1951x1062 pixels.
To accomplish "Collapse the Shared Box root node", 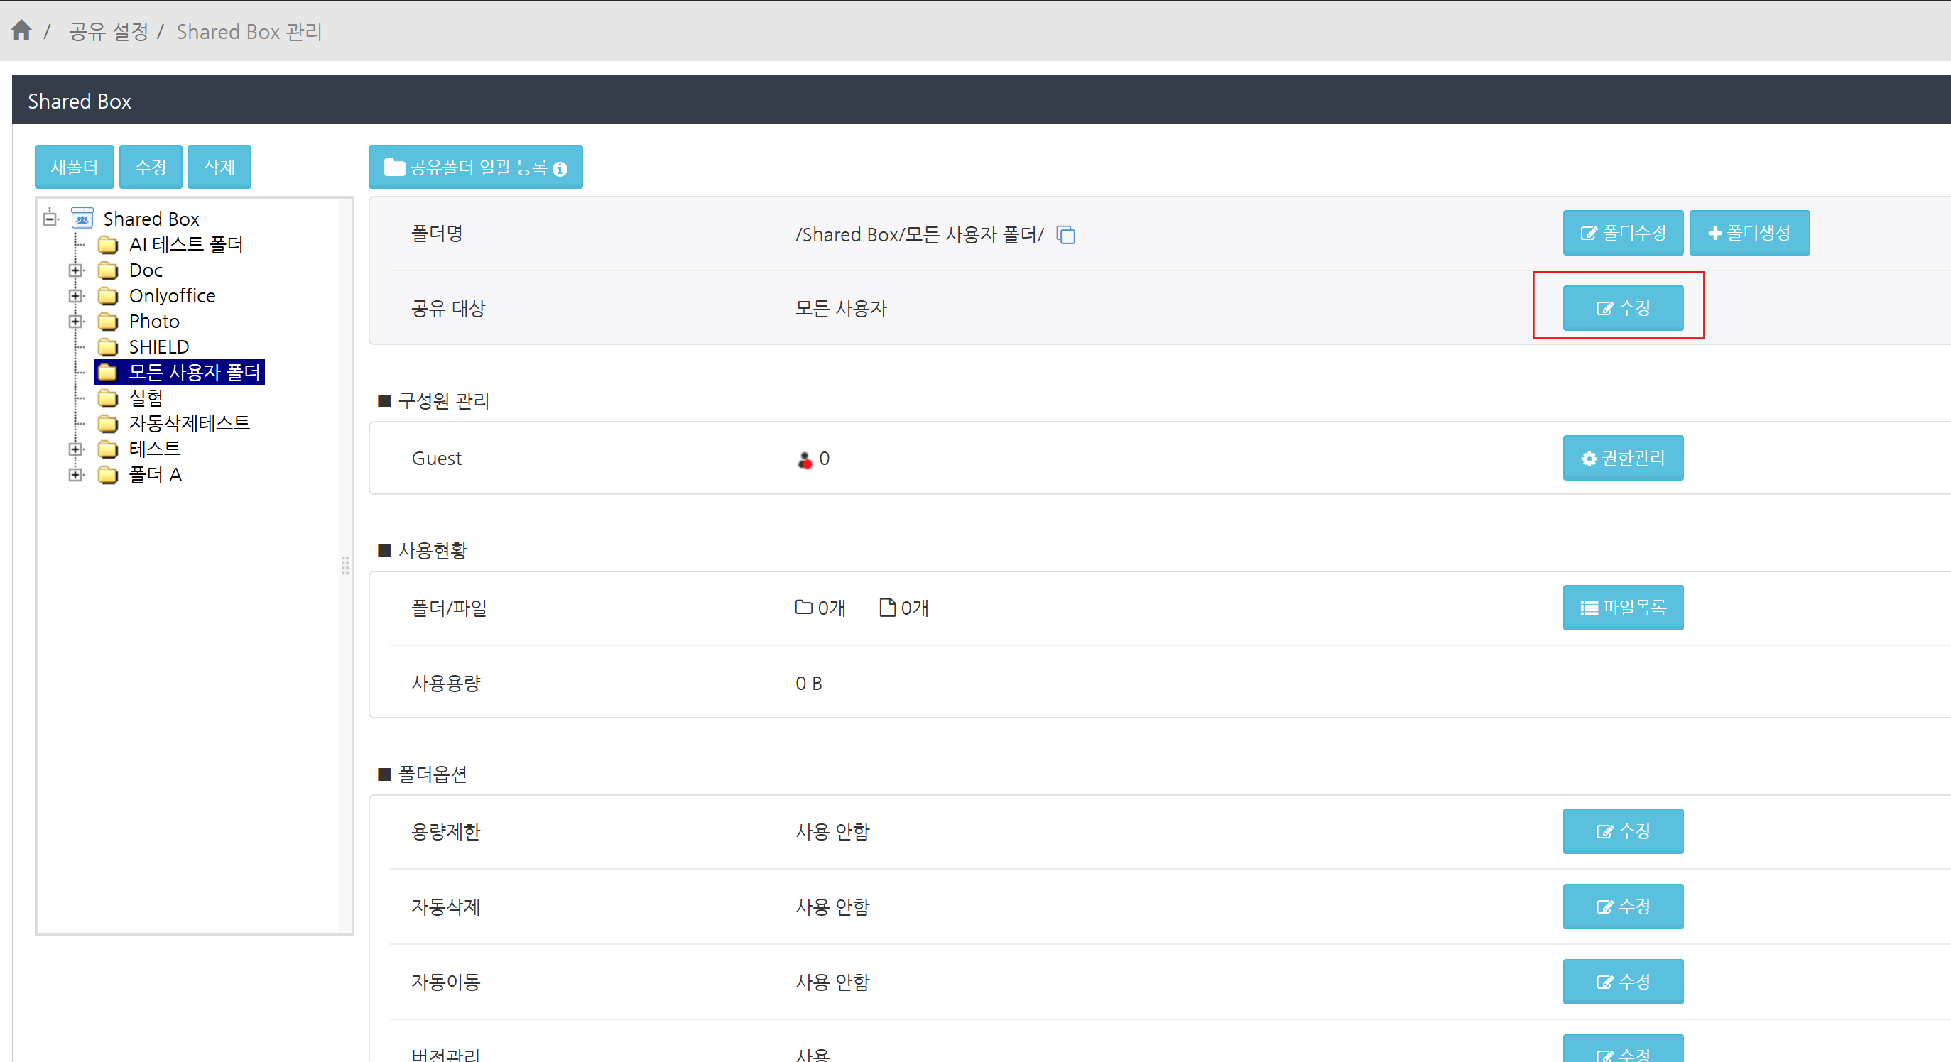I will (x=50, y=219).
